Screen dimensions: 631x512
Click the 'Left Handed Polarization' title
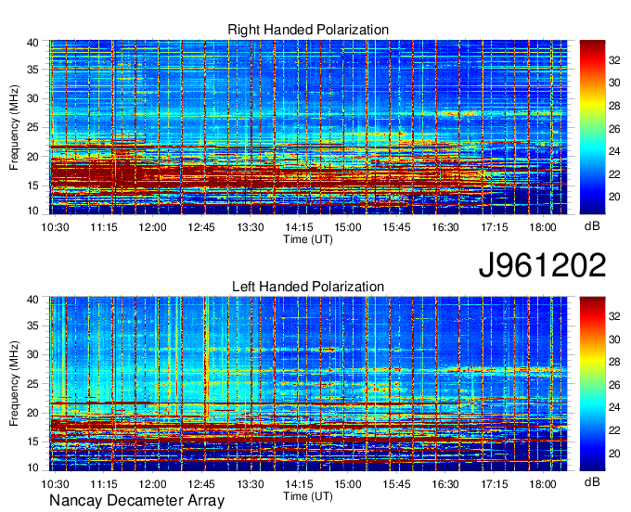click(x=308, y=287)
